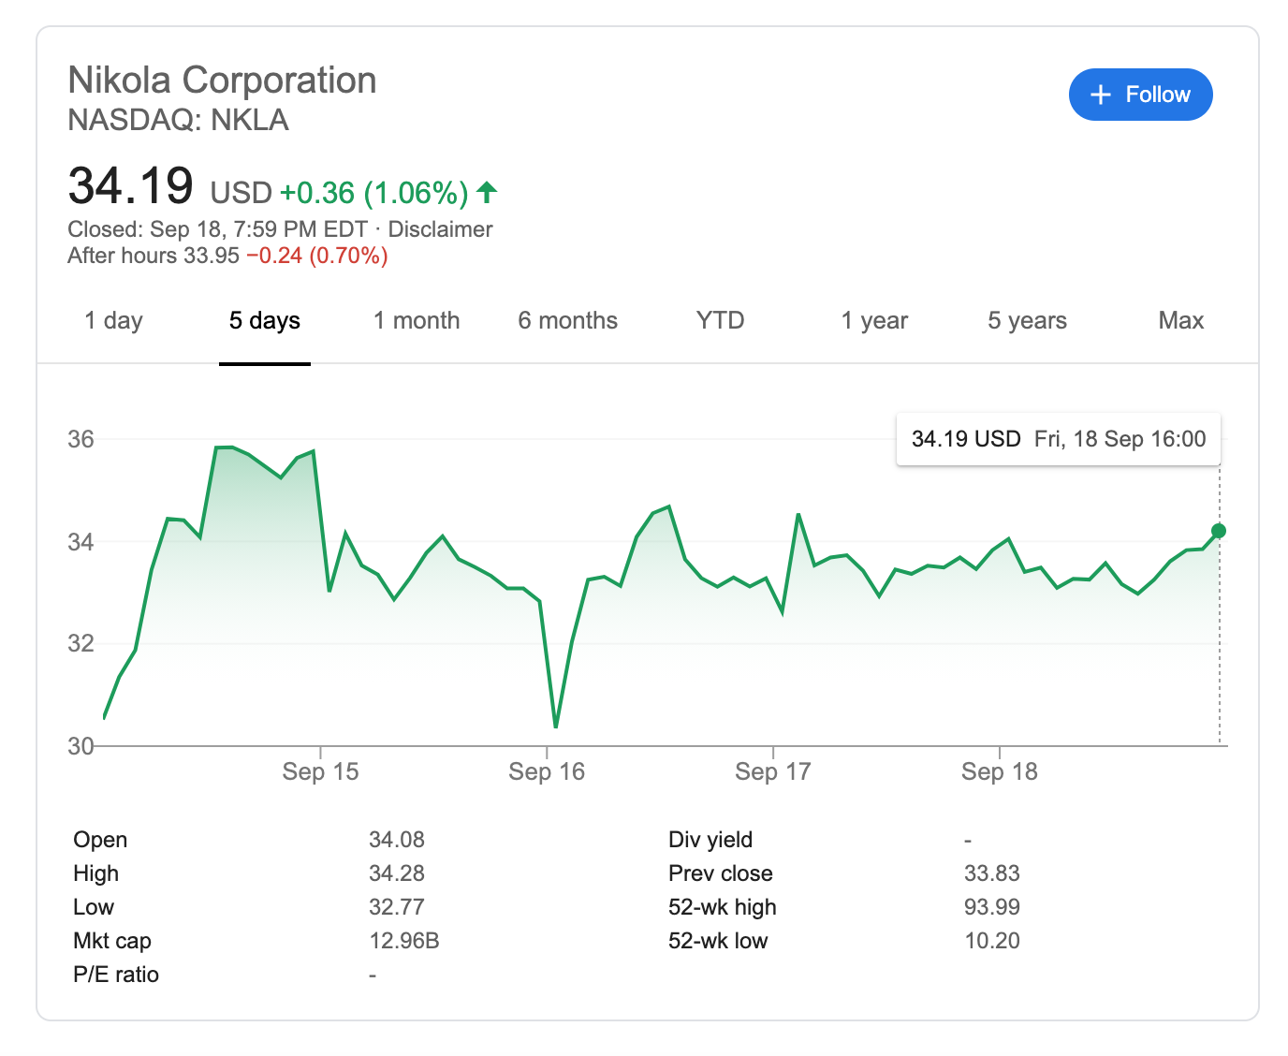The width and height of the screenshot is (1288, 1056).
Task: Open the Disclaimer link
Action: [440, 229]
